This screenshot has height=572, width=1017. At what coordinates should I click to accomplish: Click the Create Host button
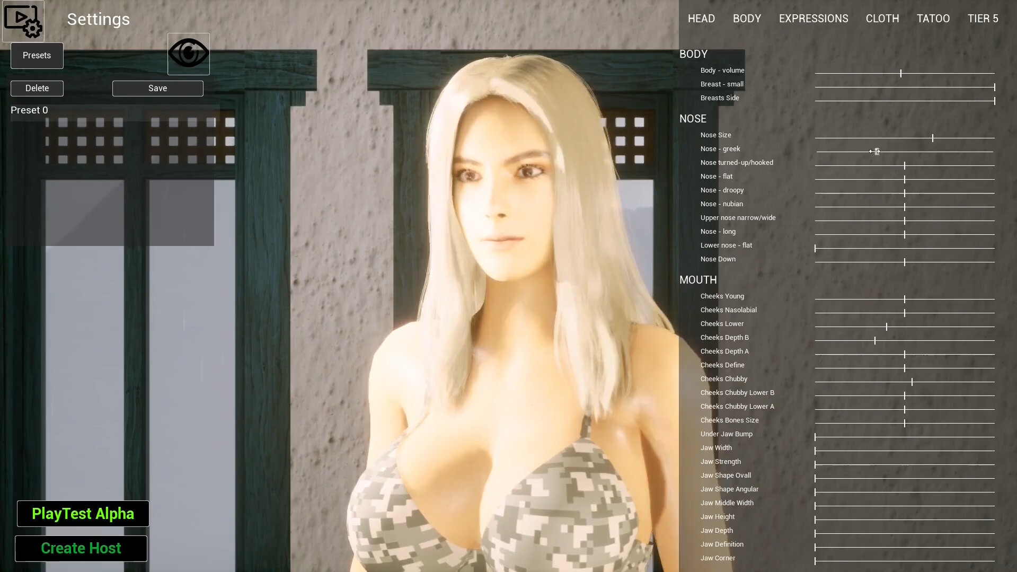[x=81, y=548]
